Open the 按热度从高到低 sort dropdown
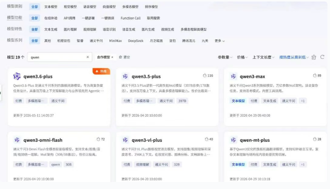The width and height of the screenshot is (330, 189). (294, 57)
